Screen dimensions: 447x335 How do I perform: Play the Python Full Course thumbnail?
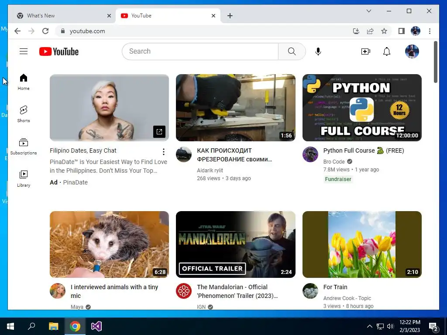click(362, 108)
